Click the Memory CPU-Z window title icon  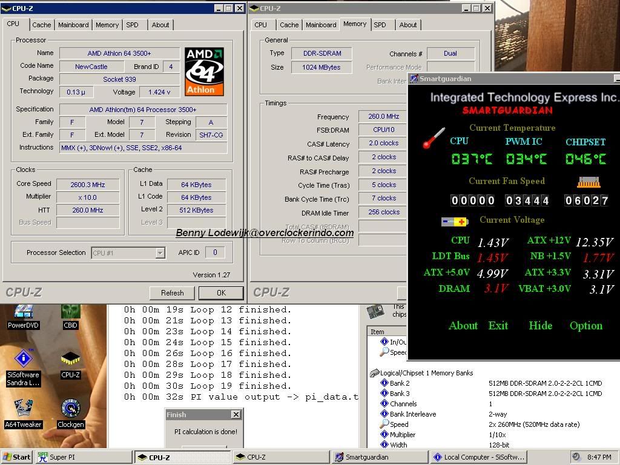(254, 8)
